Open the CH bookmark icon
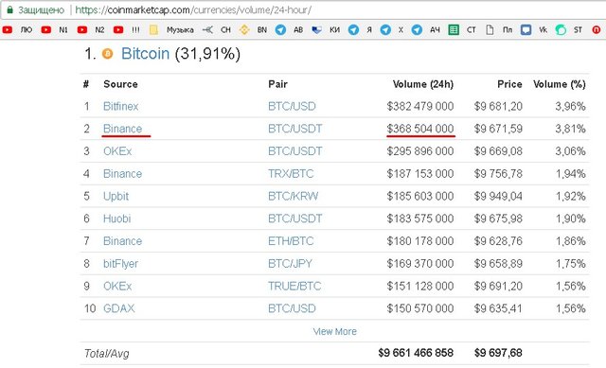The height and width of the screenshot is (368, 606). pyautogui.click(x=207, y=29)
